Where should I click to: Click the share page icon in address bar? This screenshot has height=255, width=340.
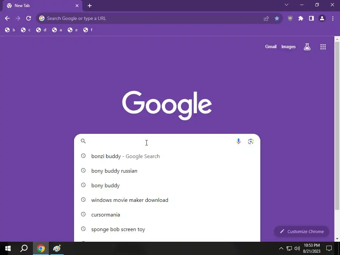point(266,19)
